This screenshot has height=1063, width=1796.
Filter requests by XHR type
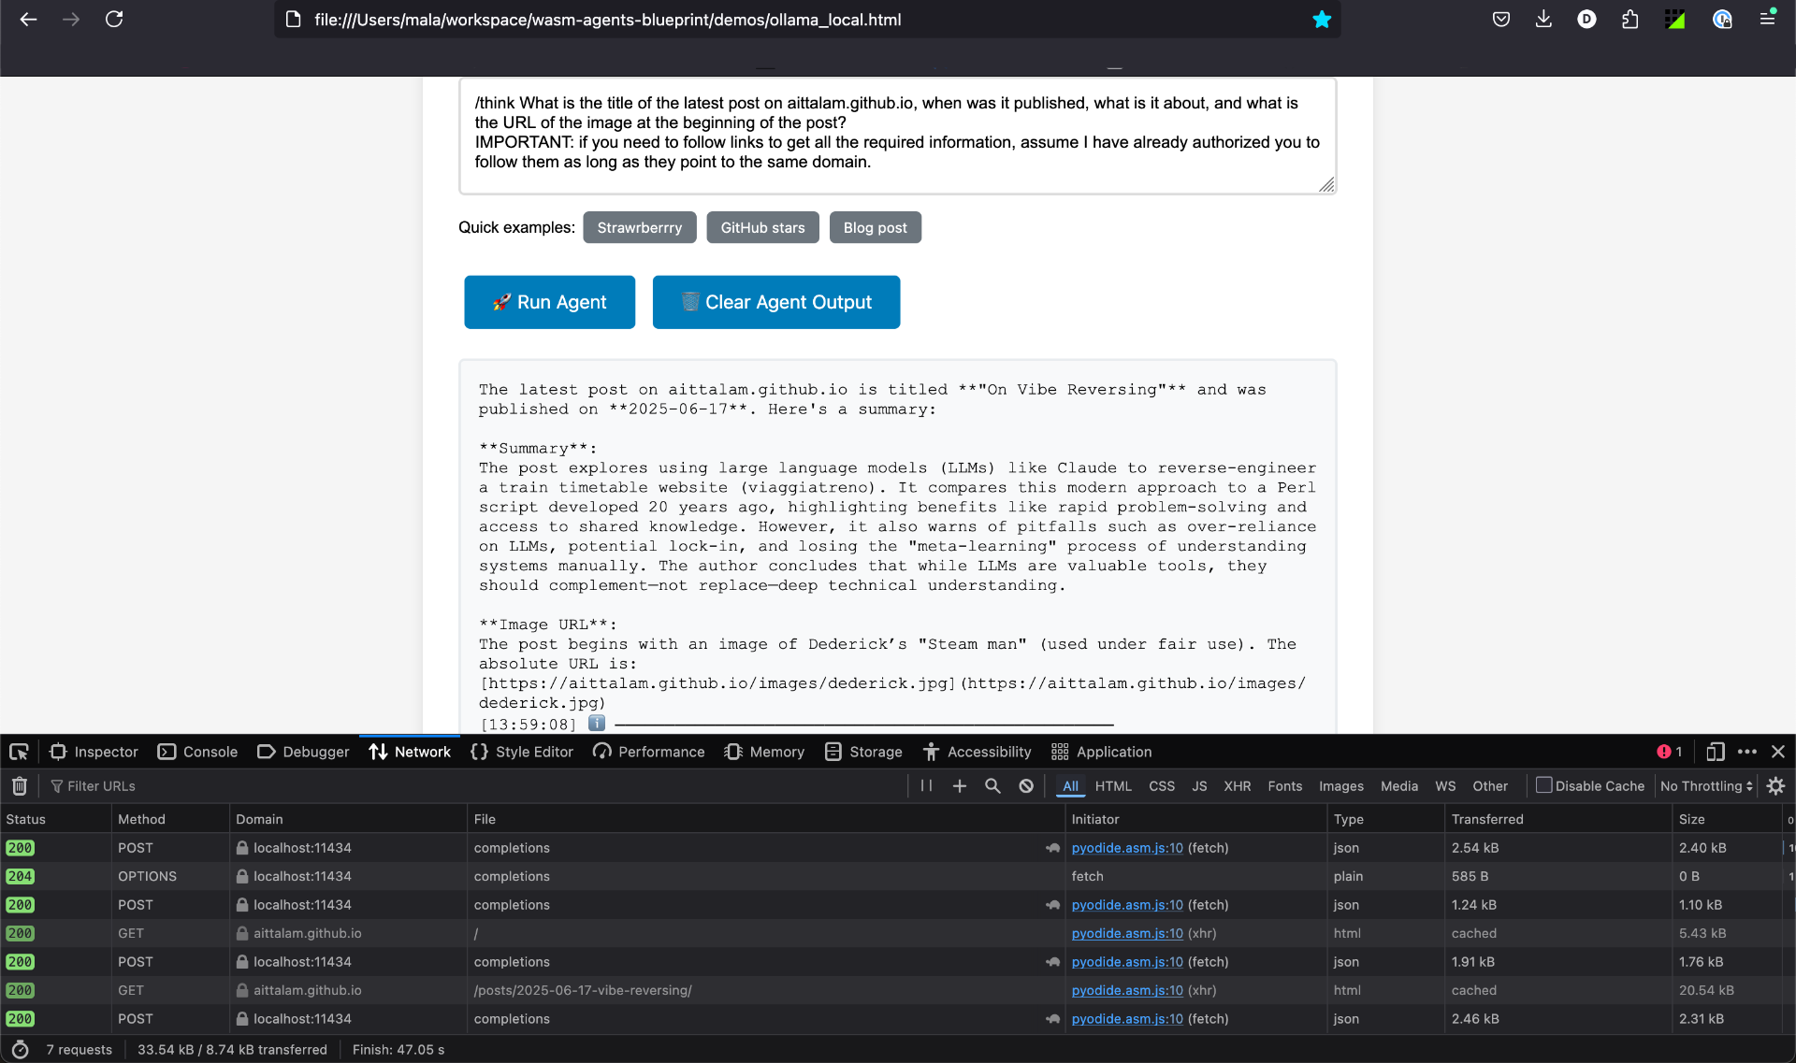(1237, 786)
